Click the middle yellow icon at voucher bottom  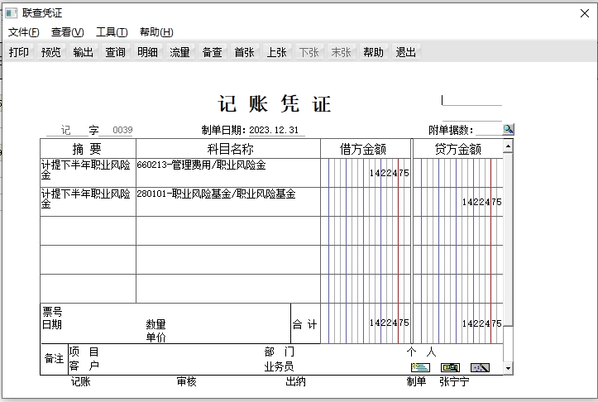click(450, 367)
